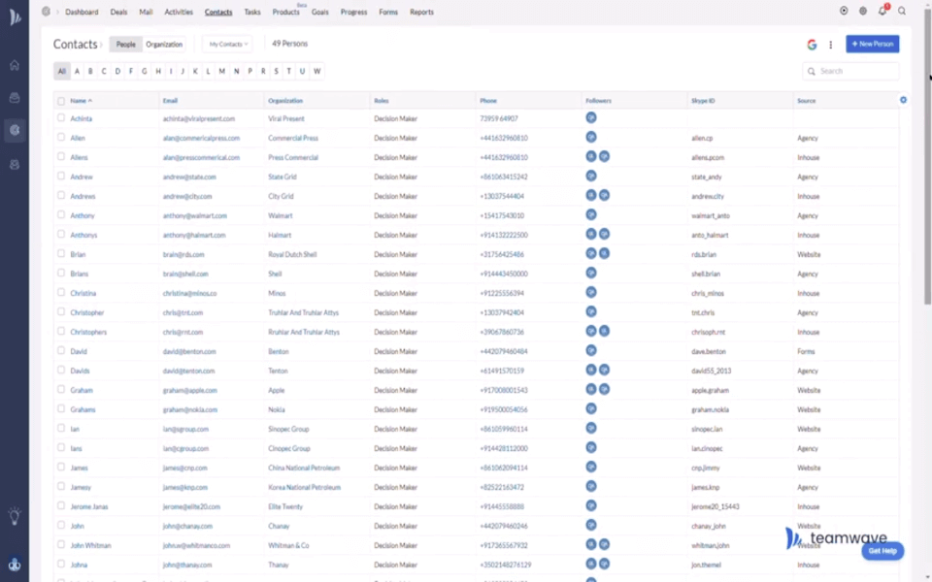Tick the select-all checkbox in header
This screenshot has height=582, width=932.
[60, 101]
